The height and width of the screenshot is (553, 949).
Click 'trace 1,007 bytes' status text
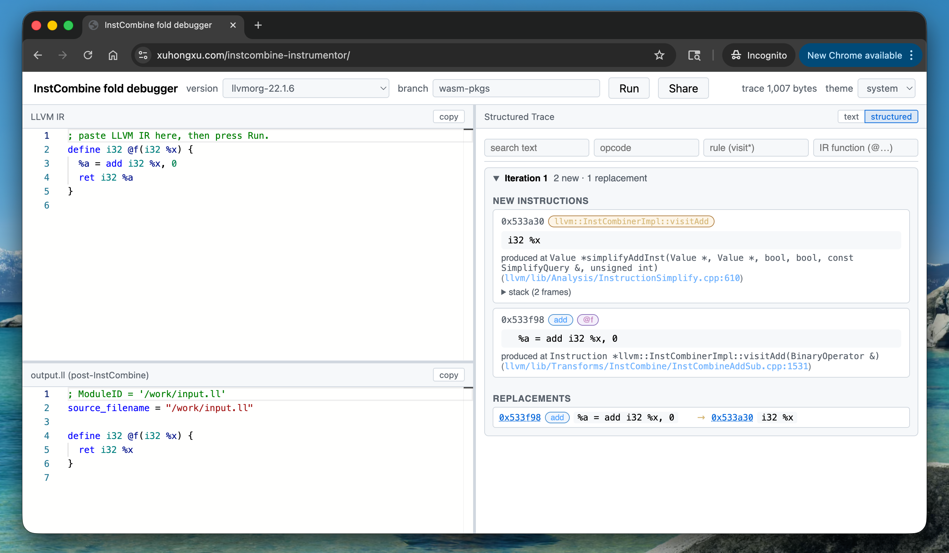(779, 89)
